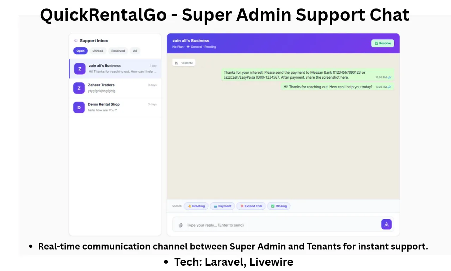Open zain ali's Business conversation row
The height and width of the screenshot is (271, 451).
point(115,69)
